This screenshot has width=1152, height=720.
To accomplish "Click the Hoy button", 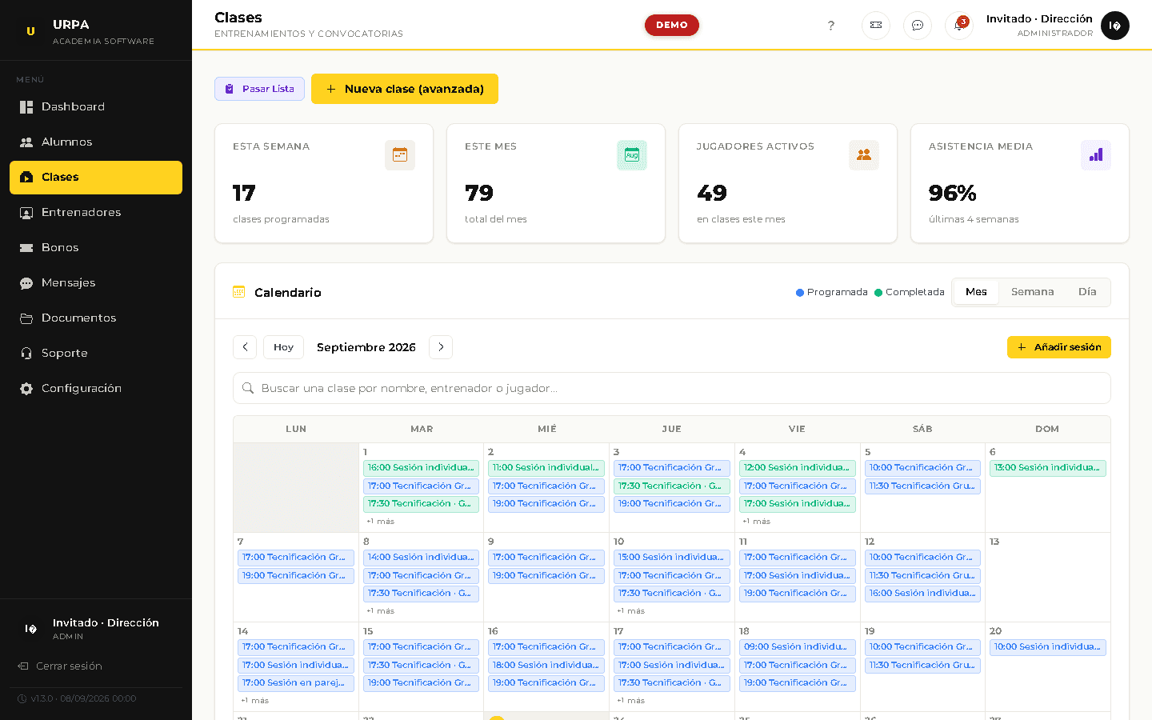I will (283, 347).
